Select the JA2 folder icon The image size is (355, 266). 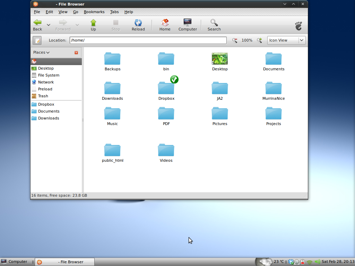coord(219,88)
